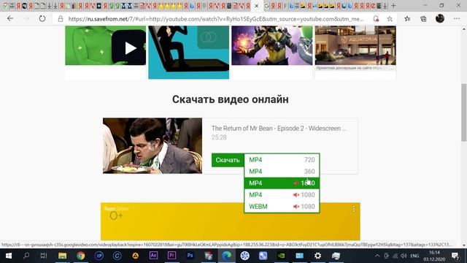Choose WEBM 1080 download option

(x=282, y=206)
